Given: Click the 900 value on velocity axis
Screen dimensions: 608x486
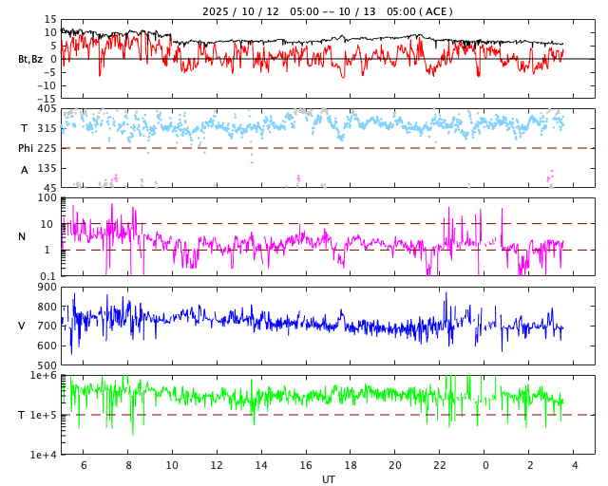Looking at the screenshot, I should coord(46,287).
